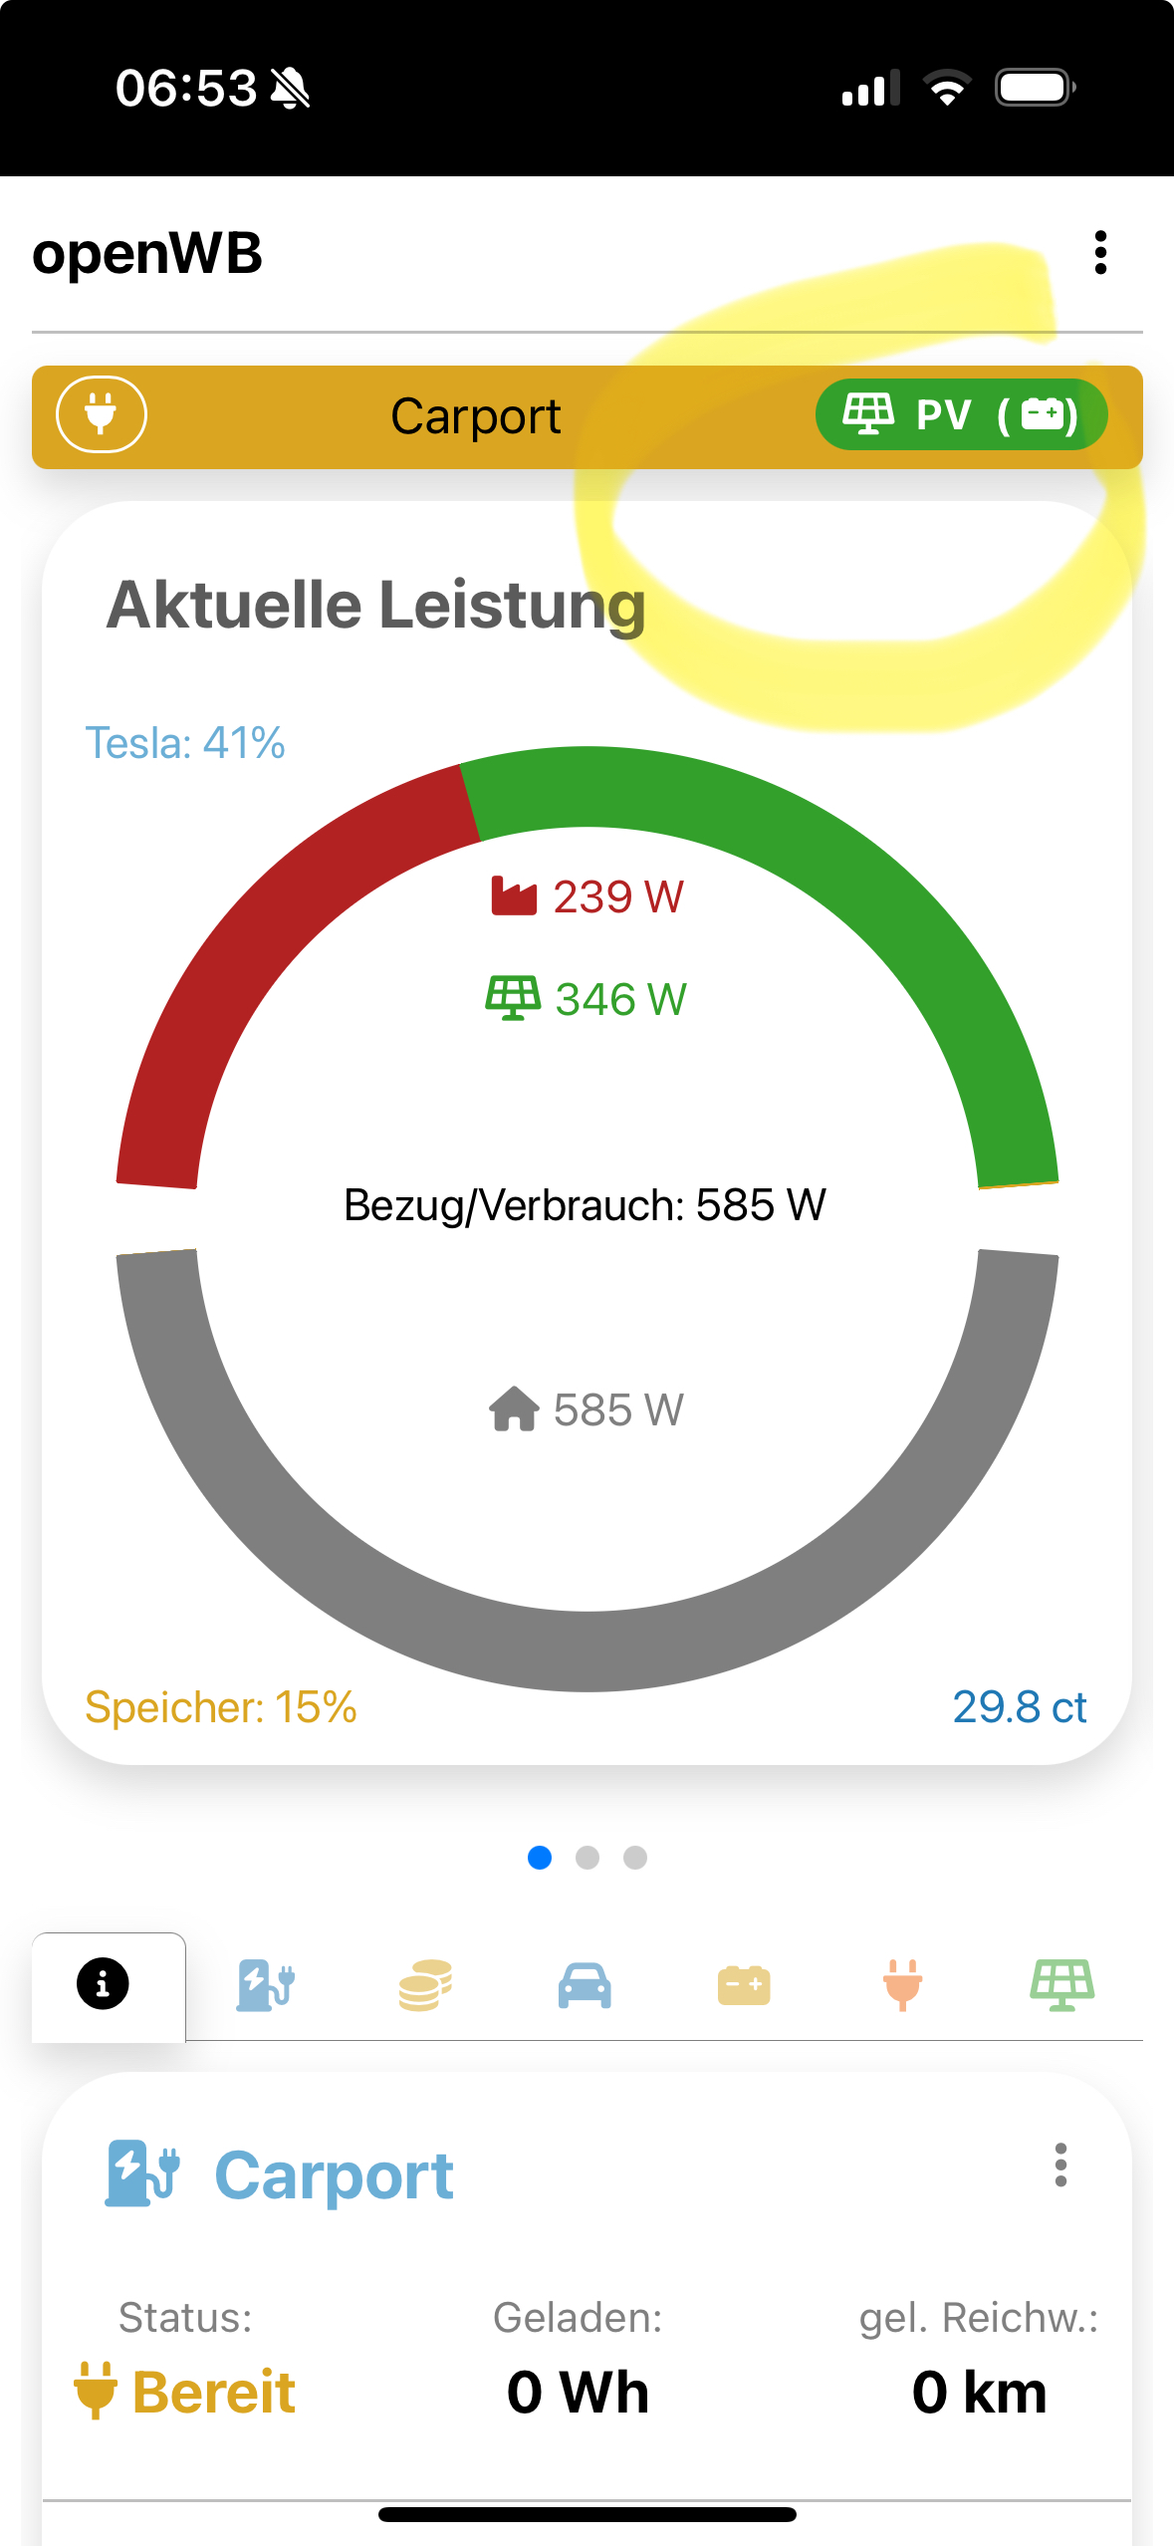Image resolution: width=1174 pixels, height=2546 pixels.
Task: Open the vehicle car tab icon
Action: 585,1985
